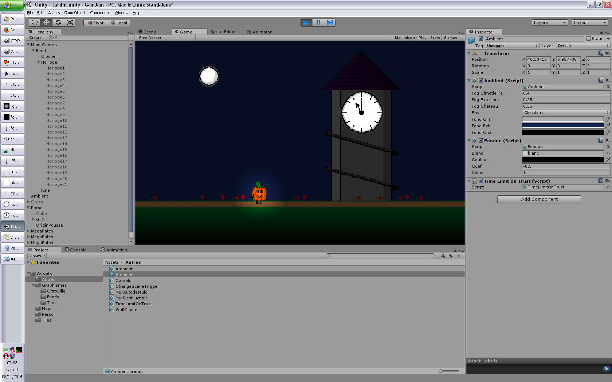Collapse the Horloge tree item

[x=38, y=62]
